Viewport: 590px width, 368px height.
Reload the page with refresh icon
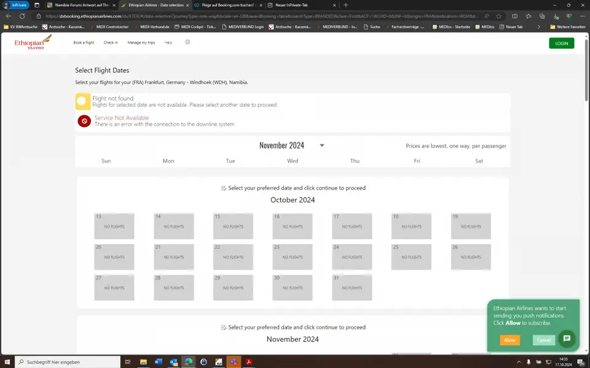click(x=22, y=16)
